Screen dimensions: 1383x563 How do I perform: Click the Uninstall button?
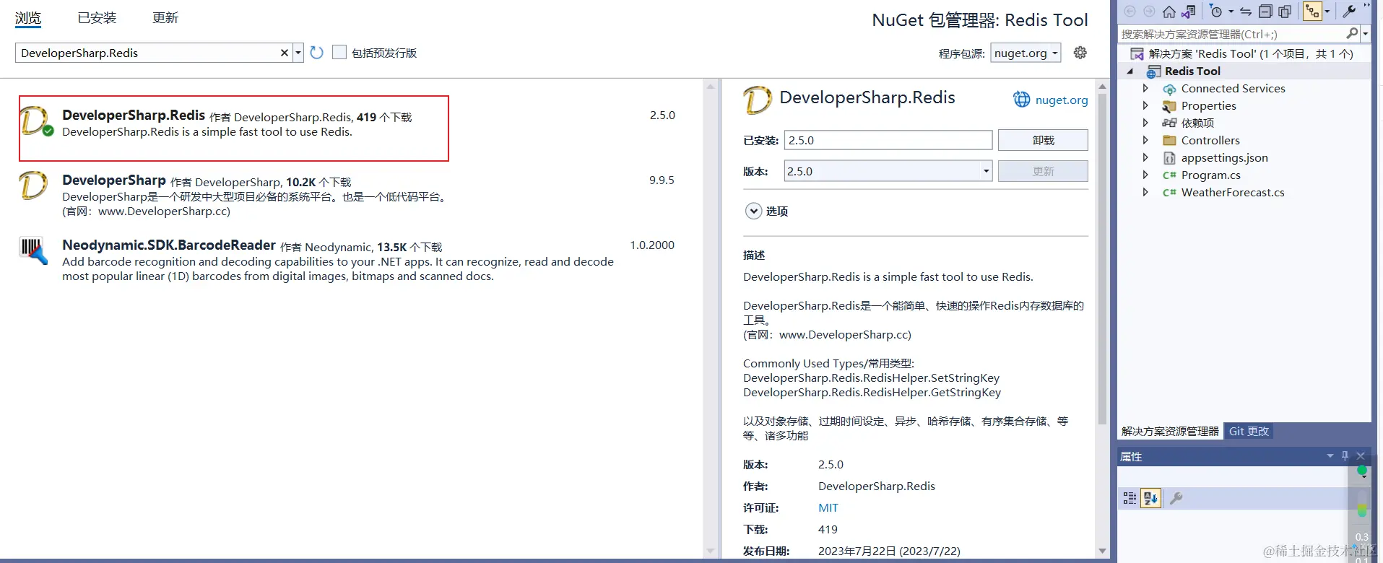point(1043,140)
